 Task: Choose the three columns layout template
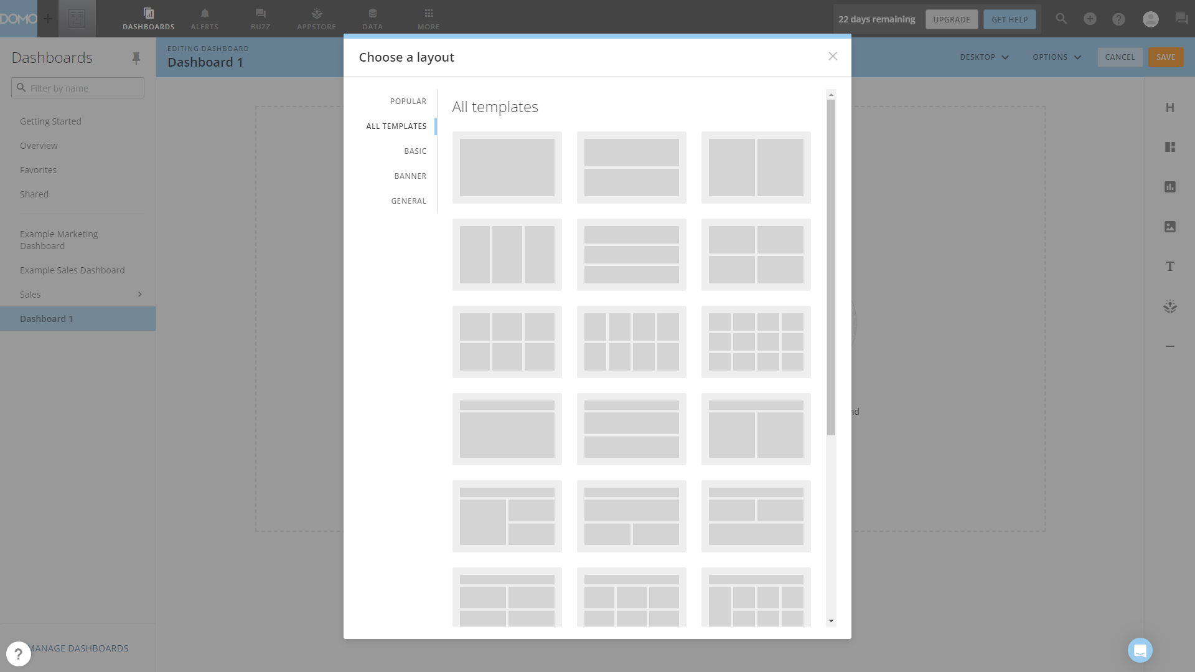click(x=507, y=254)
